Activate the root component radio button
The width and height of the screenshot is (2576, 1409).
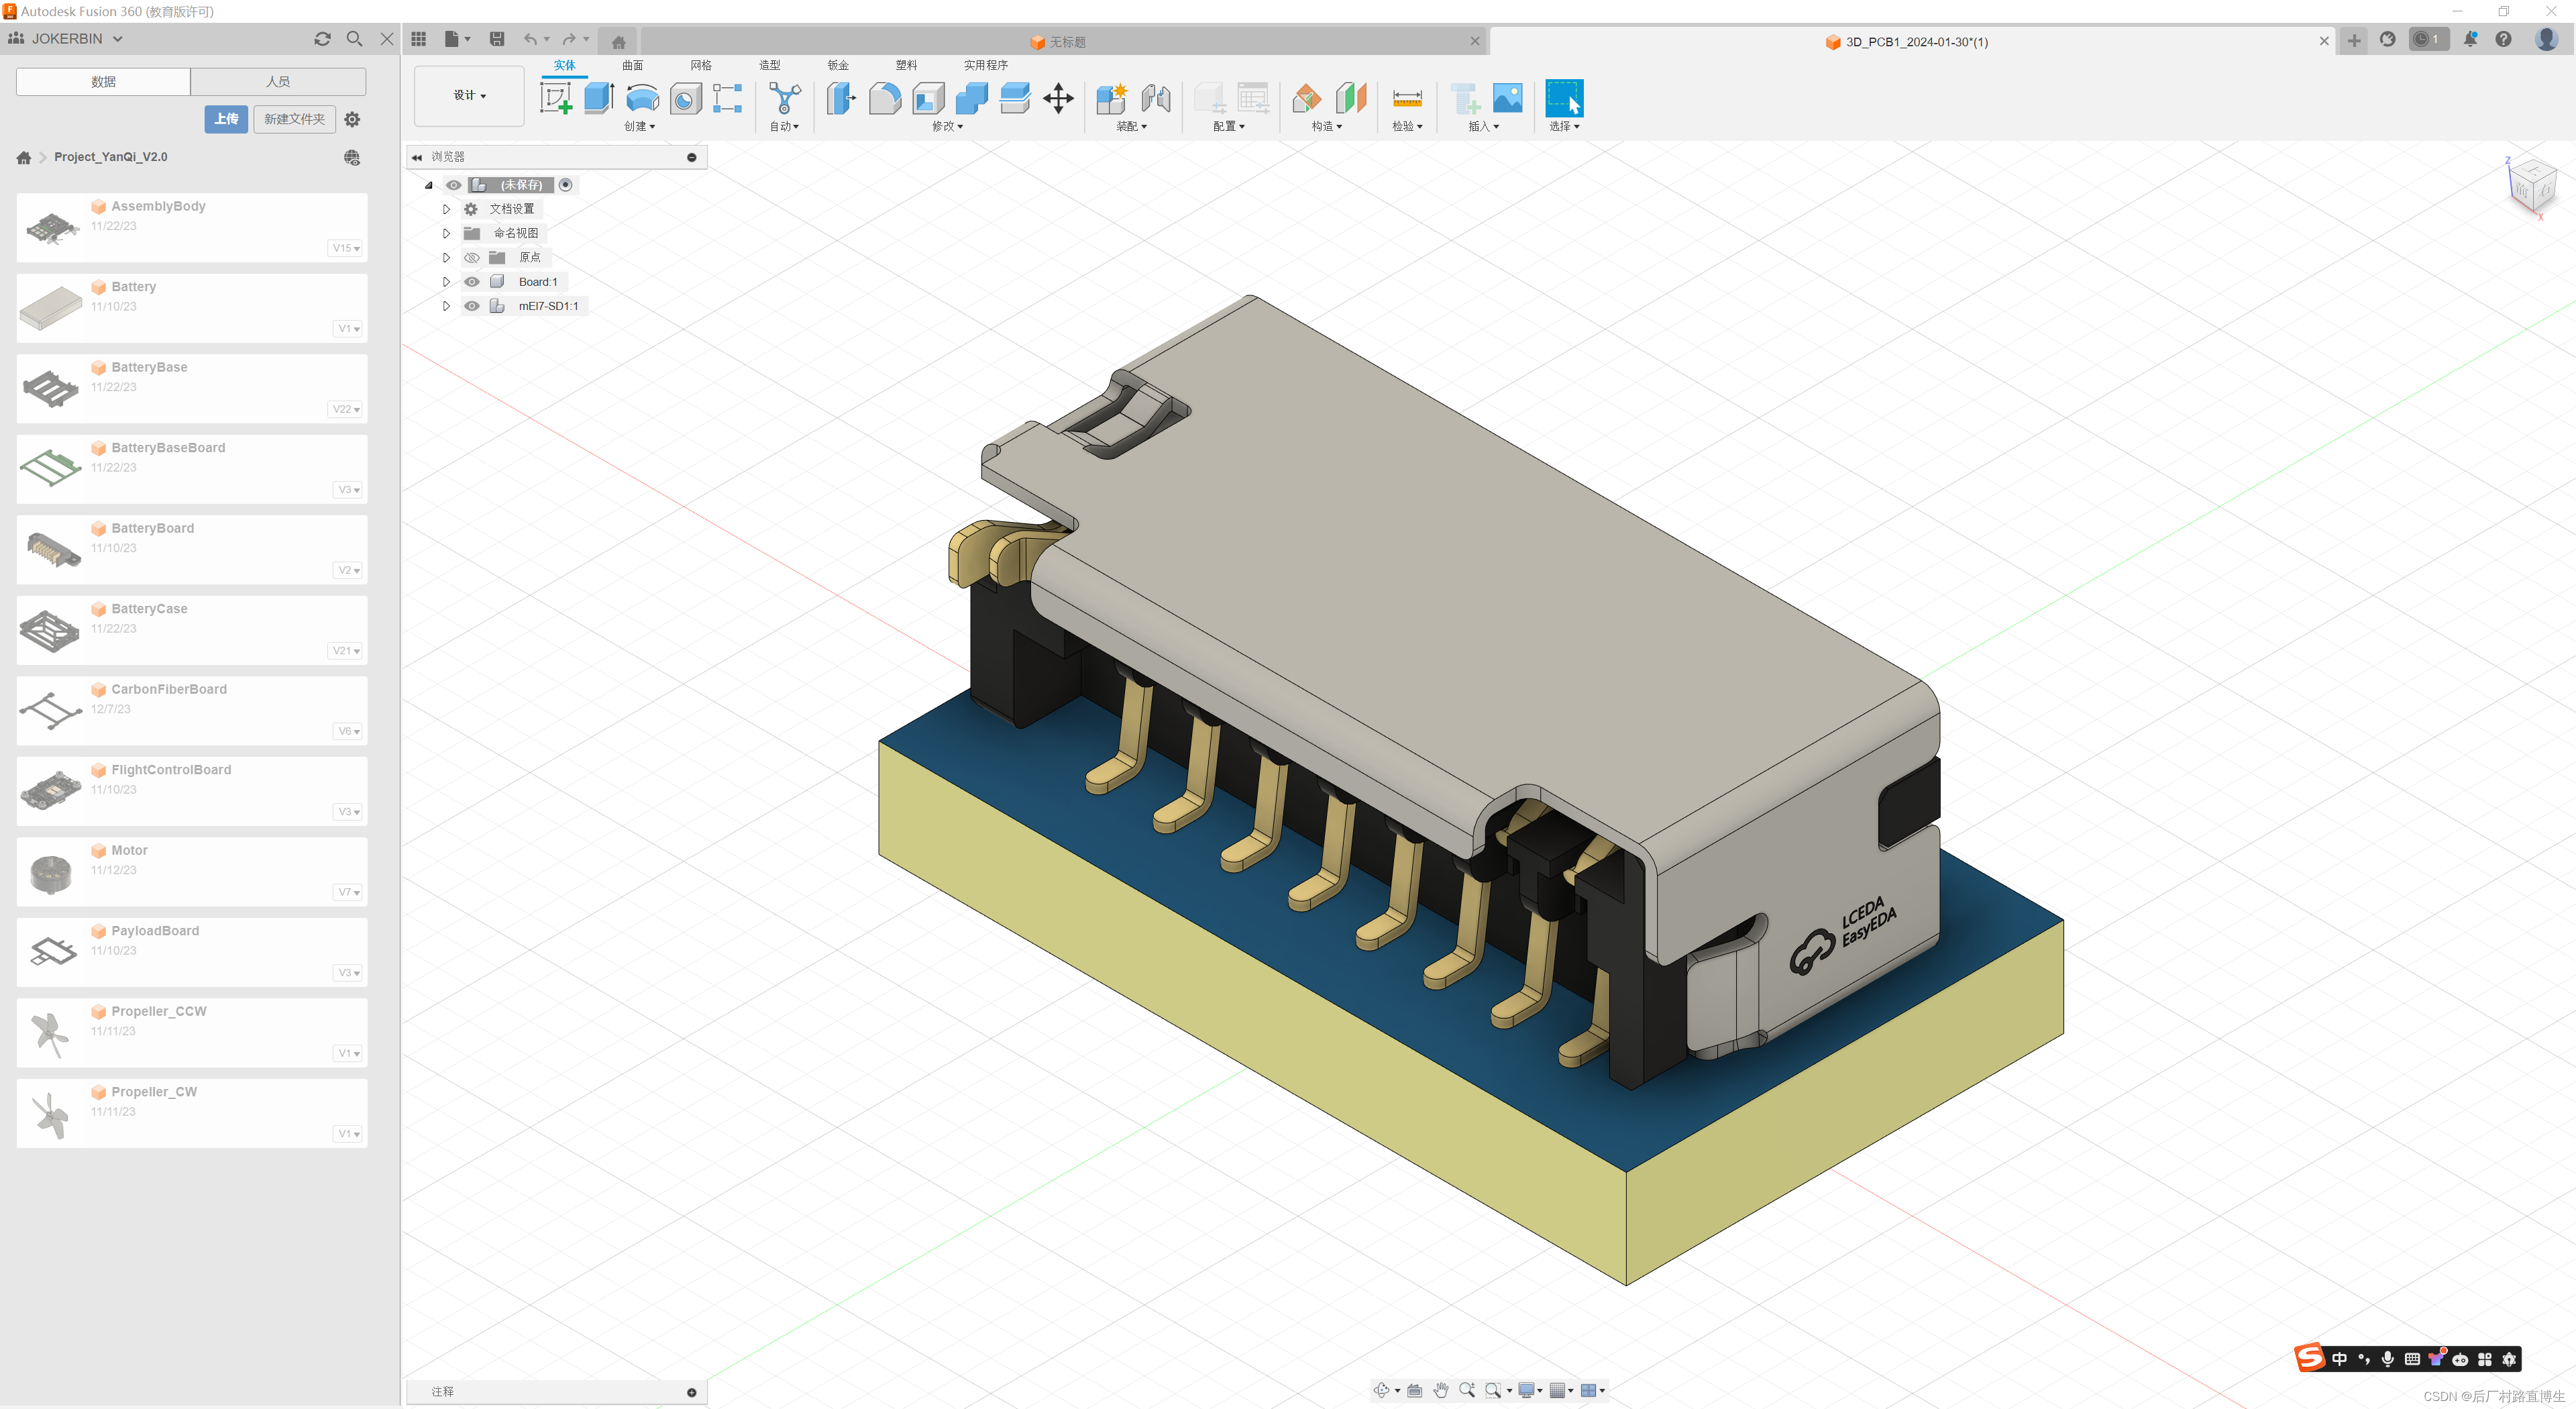566,185
